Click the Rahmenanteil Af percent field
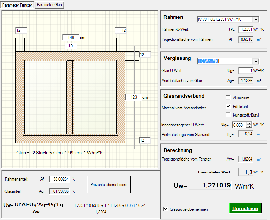The image size is (270, 220). click(x=59, y=179)
